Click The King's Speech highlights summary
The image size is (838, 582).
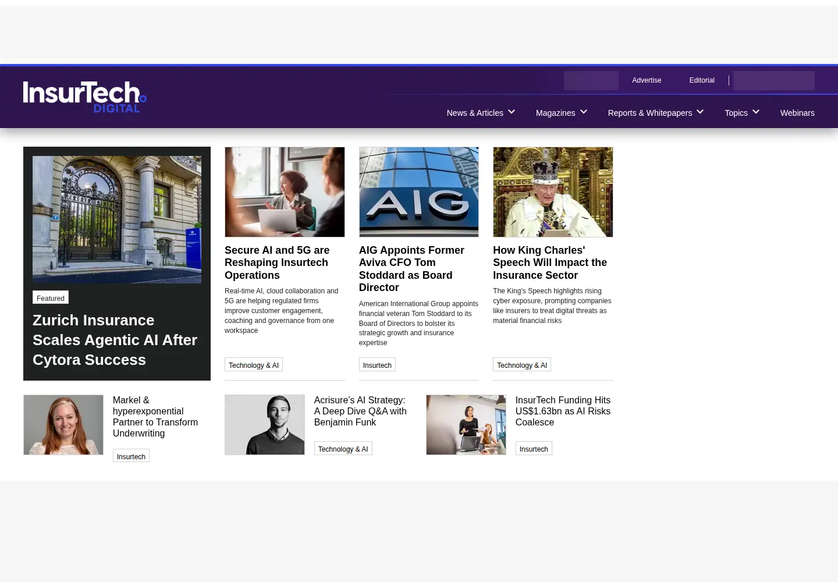tap(552, 306)
